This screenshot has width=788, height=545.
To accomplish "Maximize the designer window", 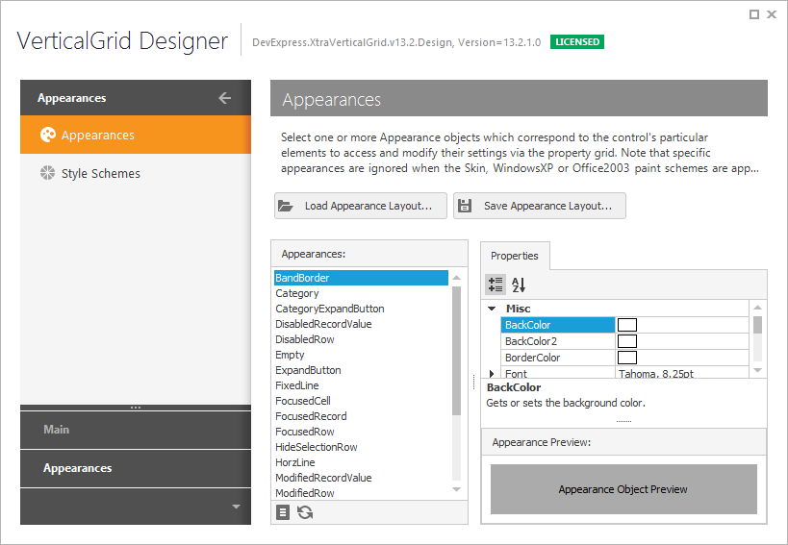I will coord(753,14).
